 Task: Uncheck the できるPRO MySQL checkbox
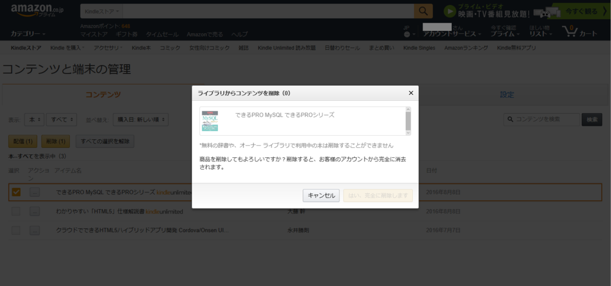(x=16, y=192)
